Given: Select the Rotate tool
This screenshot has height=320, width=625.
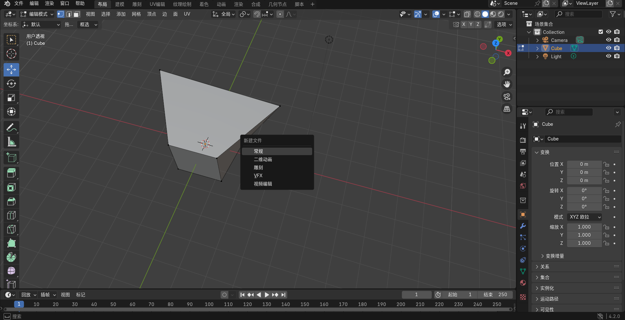Looking at the screenshot, I should tap(11, 84).
